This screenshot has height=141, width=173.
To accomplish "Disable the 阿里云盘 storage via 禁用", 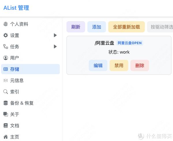I will click(x=119, y=65).
